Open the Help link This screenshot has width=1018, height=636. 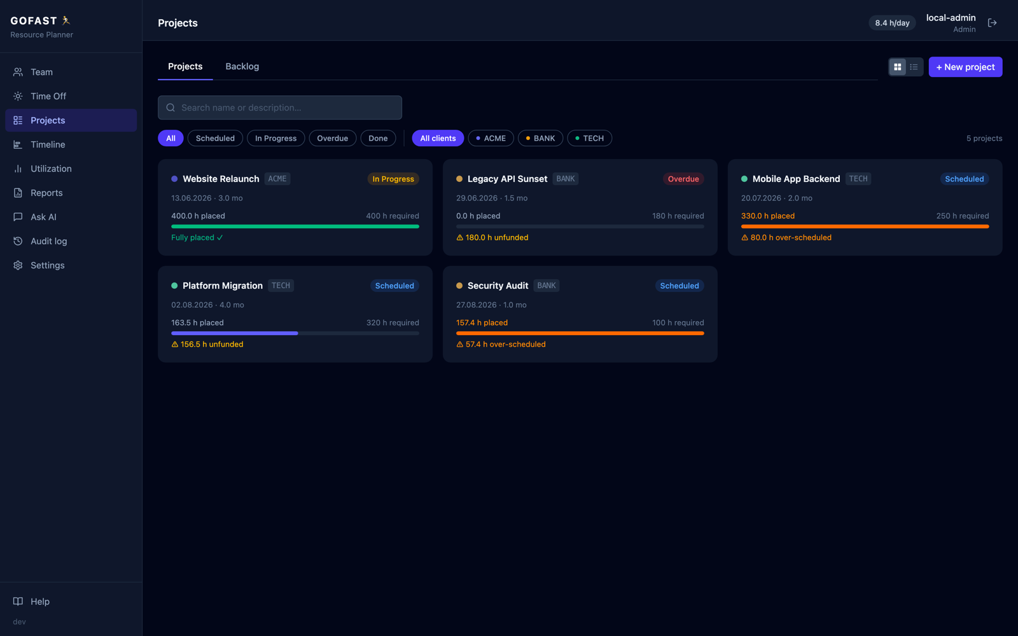tap(71, 601)
